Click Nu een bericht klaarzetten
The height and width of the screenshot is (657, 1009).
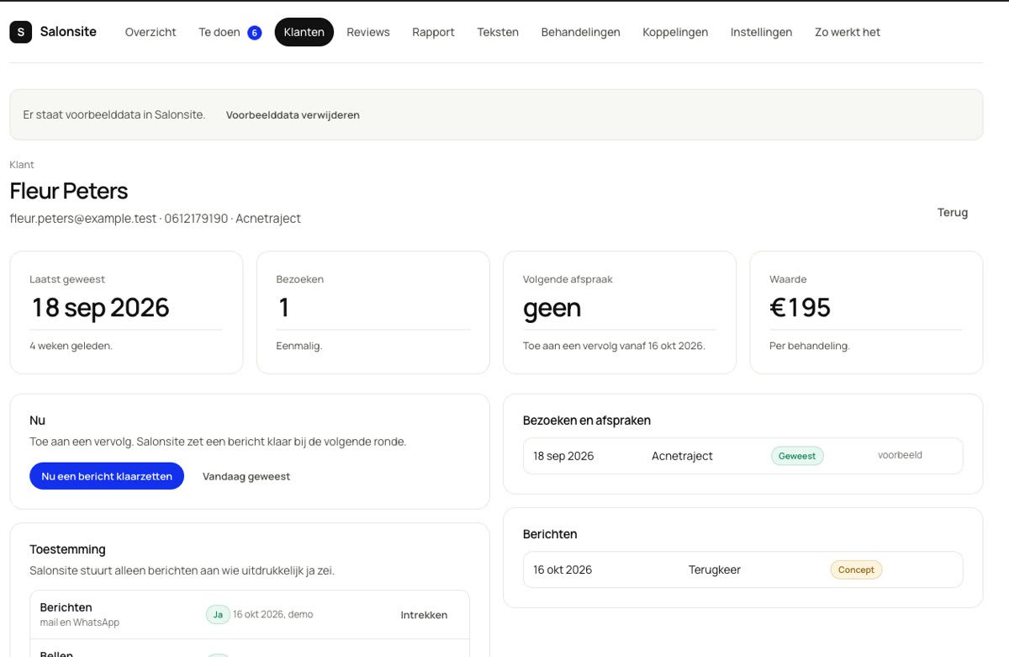(107, 476)
